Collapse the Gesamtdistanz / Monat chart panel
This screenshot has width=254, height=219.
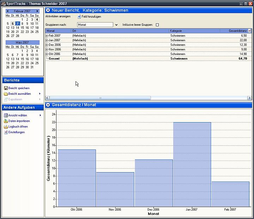[x=48, y=105]
